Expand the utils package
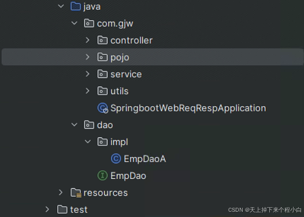 tap(87, 91)
